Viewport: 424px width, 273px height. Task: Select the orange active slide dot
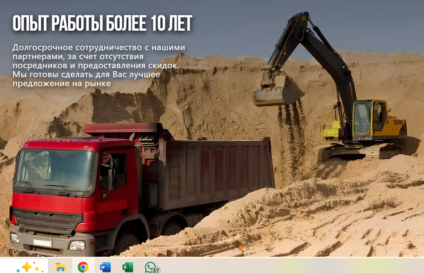tap(240, 249)
